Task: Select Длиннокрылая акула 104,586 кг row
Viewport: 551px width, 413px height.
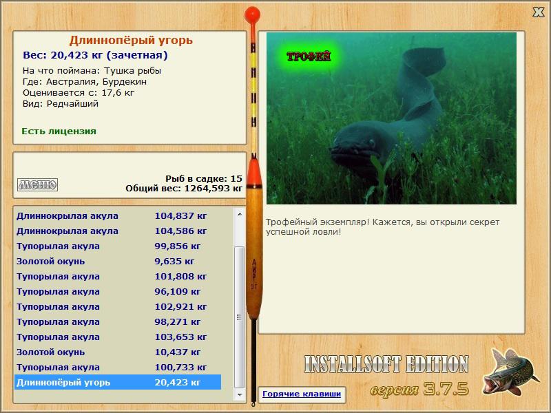Action: tap(118, 231)
